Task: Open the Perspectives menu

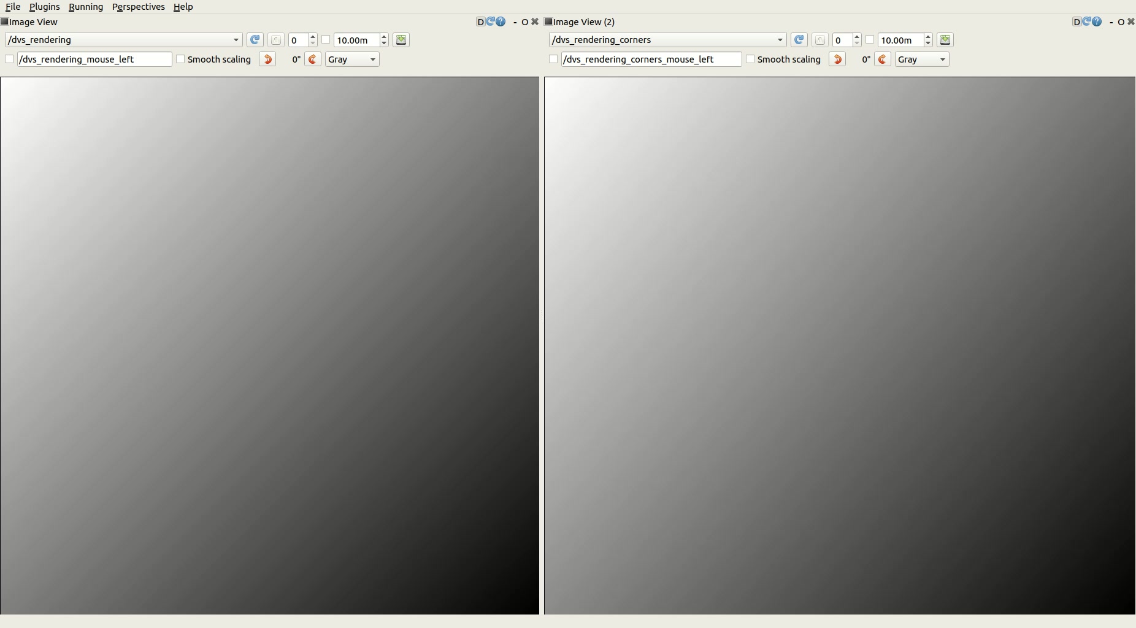Action: click(x=138, y=7)
